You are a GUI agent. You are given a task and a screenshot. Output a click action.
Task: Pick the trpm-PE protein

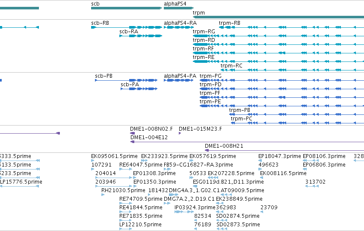(282, 106)
